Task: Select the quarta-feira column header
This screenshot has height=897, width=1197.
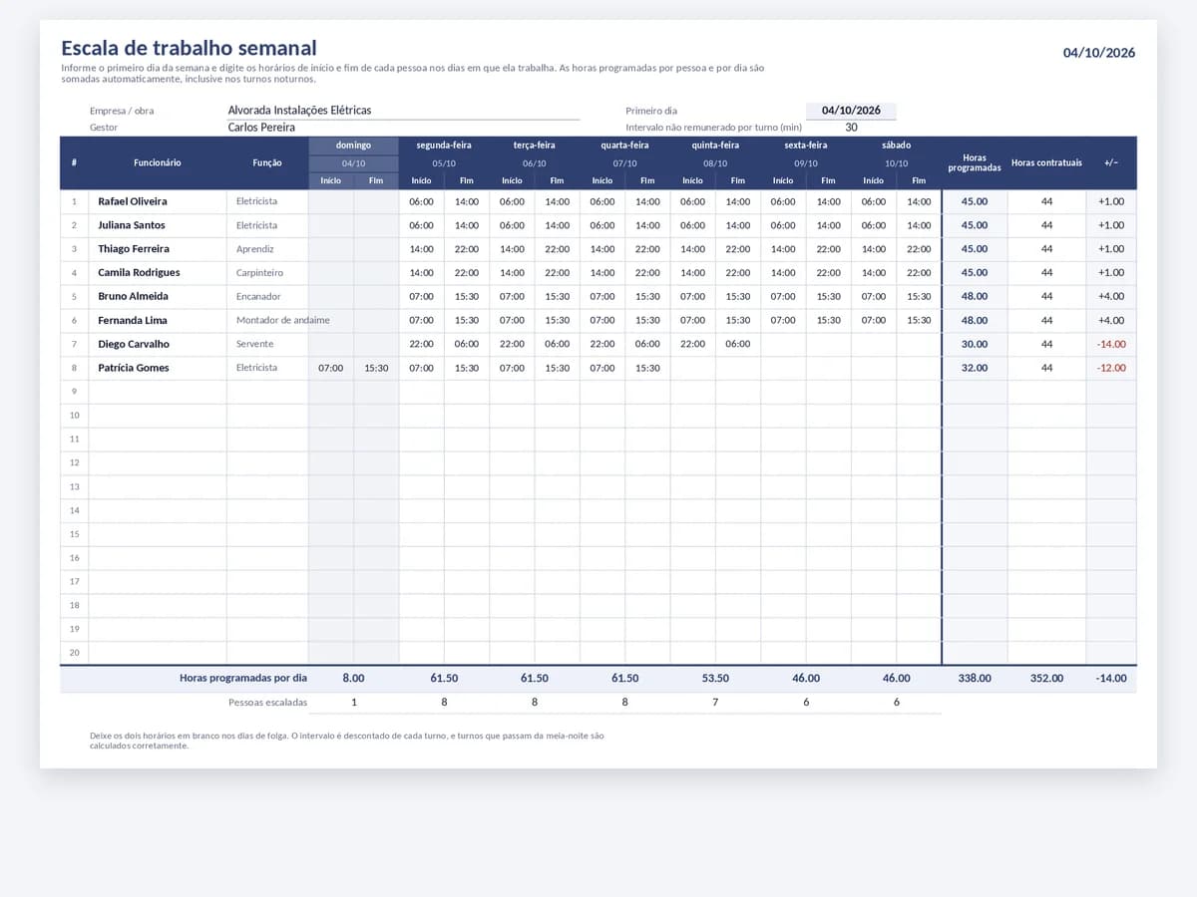Action: point(624,146)
